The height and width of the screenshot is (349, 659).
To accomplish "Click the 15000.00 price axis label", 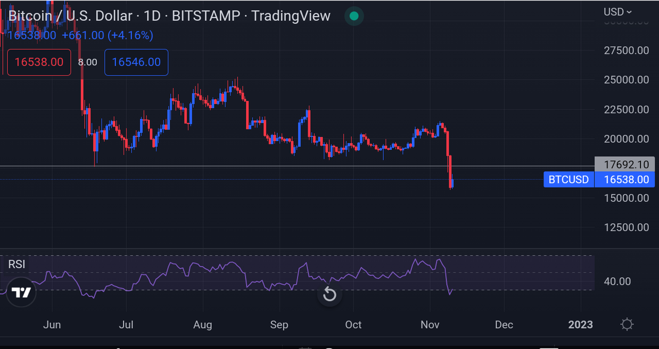I will pyautogui.click(x=626, y=198).
